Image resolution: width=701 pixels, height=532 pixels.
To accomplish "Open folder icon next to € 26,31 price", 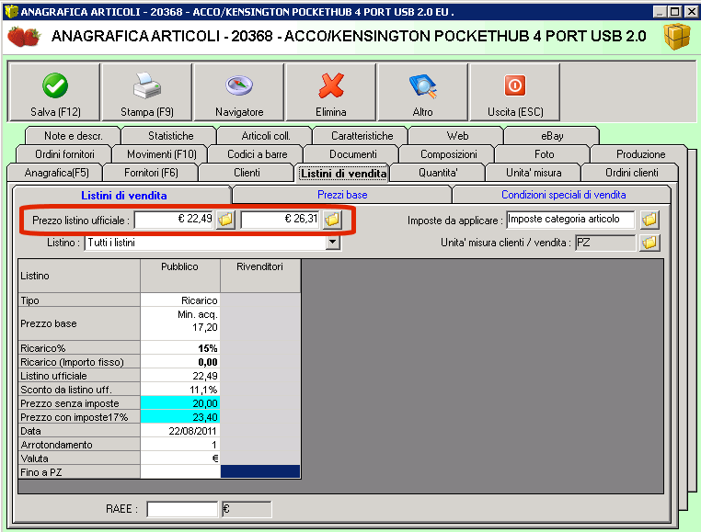I will click(x=333, y=220).
